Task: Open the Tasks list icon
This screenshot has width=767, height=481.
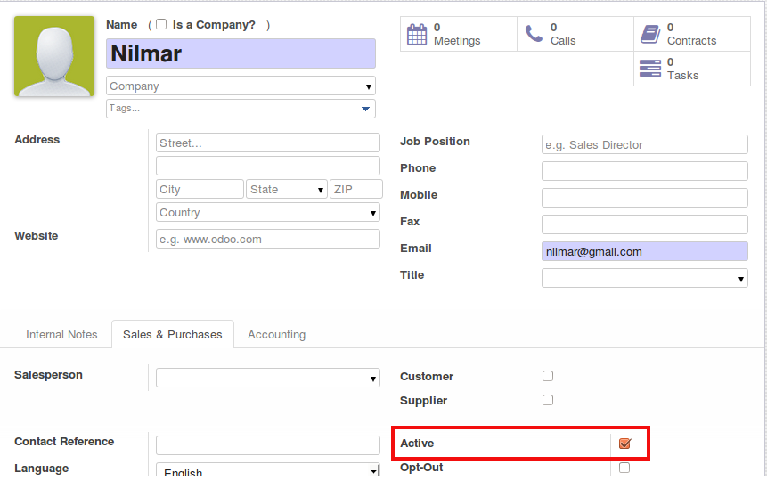Action: (x=650, y=69)
